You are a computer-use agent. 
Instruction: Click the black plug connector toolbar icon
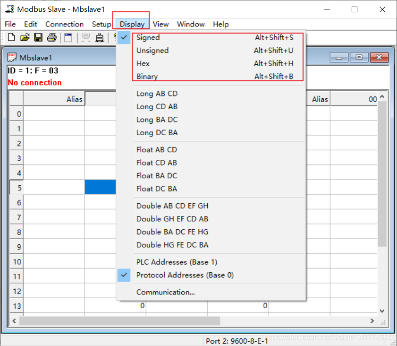[100, 37]
